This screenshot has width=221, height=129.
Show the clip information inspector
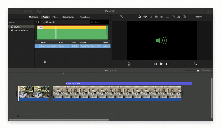[184, 17]
